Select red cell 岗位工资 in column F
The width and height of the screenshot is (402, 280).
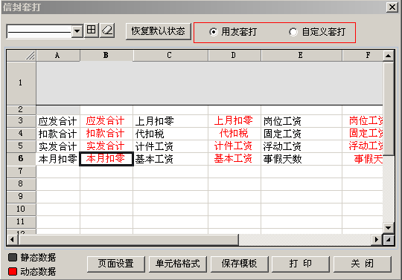point(363,121)
